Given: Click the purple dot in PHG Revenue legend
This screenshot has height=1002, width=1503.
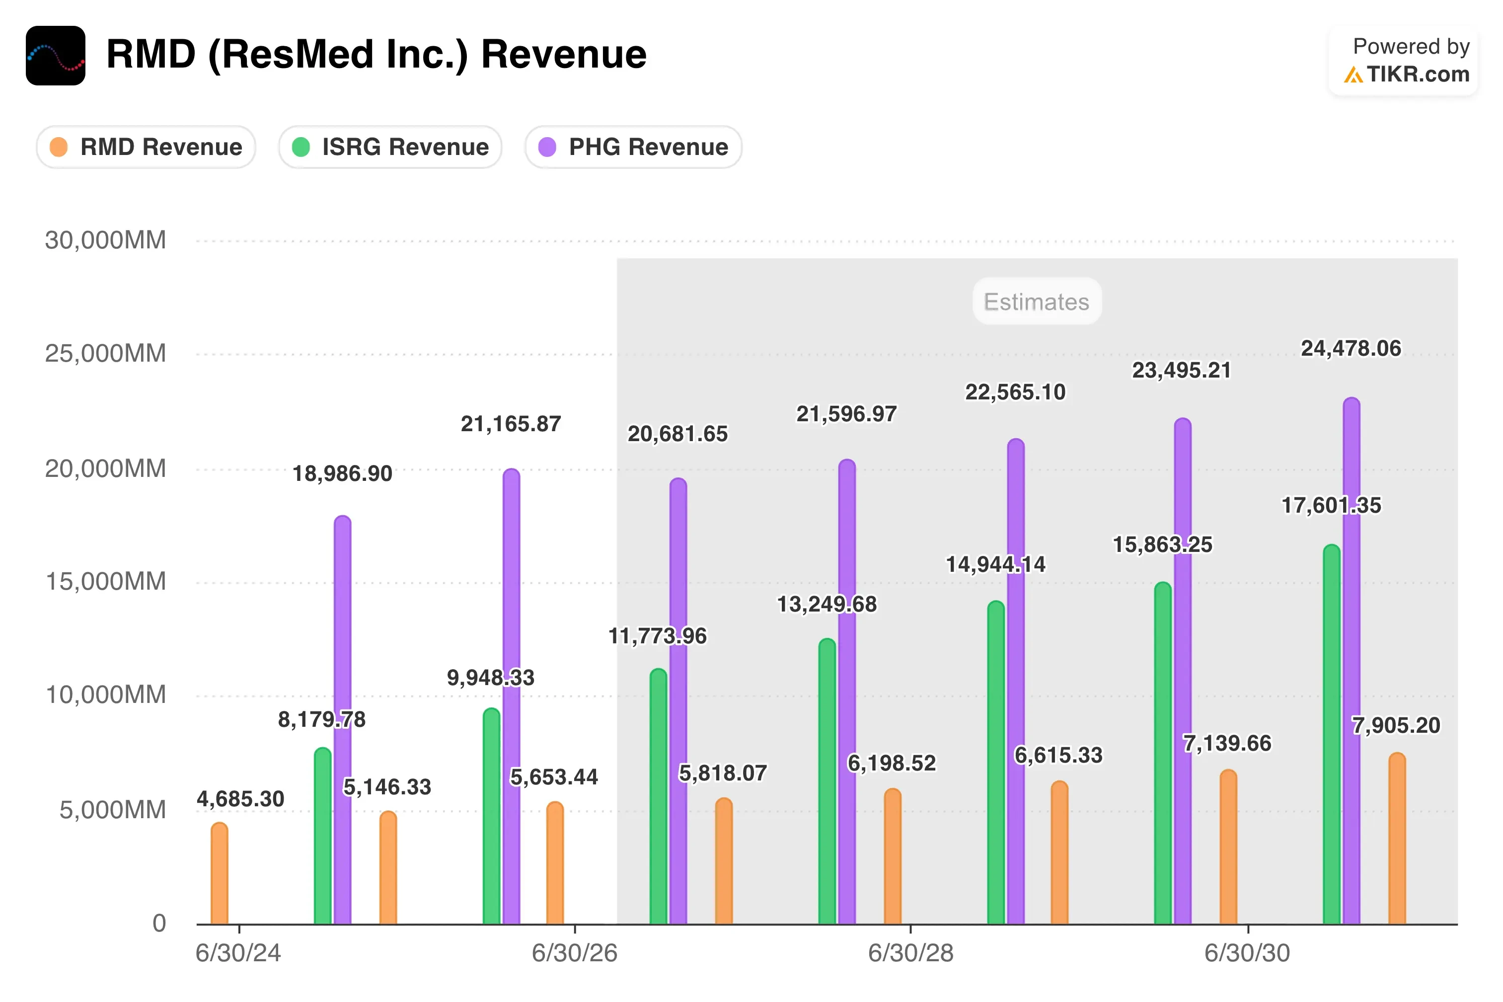Looking at the screenshot, I should click(x=547, y=147).
